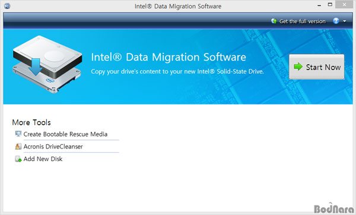Click the Add New Disk drive icon
This screenshot has width=356, height=215.
coord(18,159)
